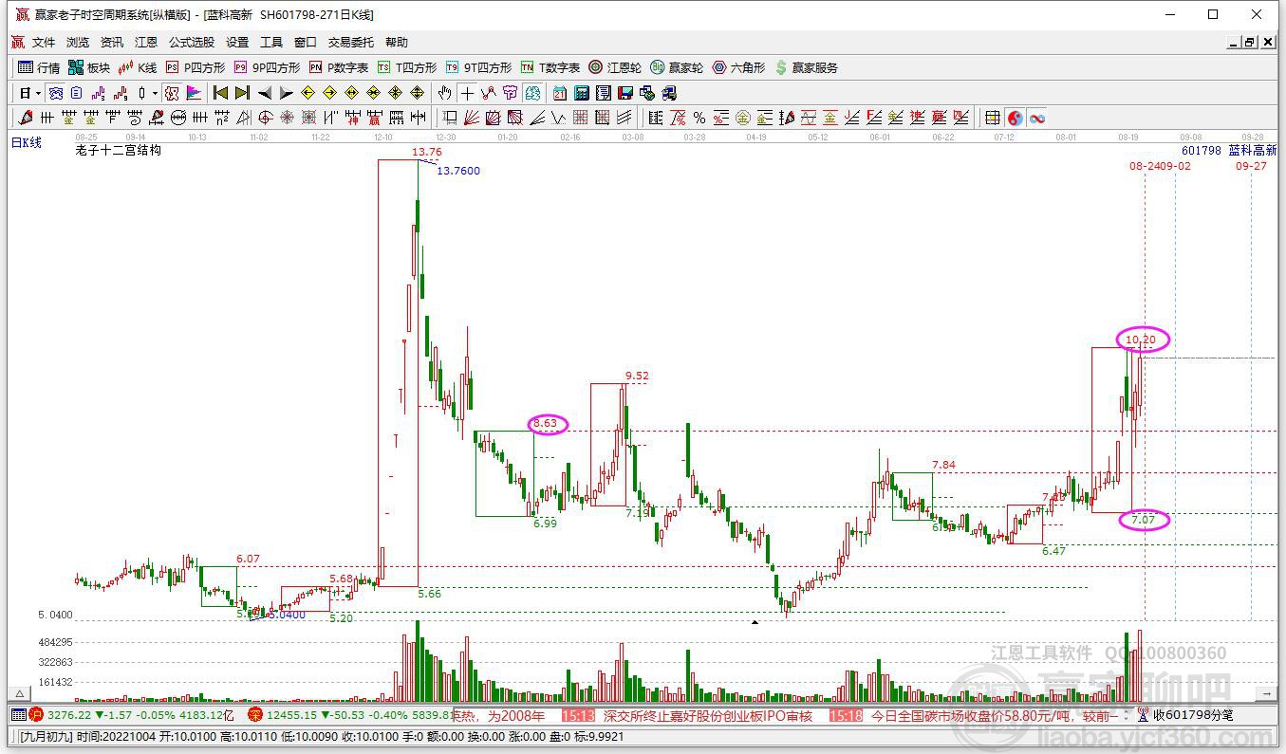
Task: Click the circled 金 golden ratio icon
Action: click(x=743, y=118)
